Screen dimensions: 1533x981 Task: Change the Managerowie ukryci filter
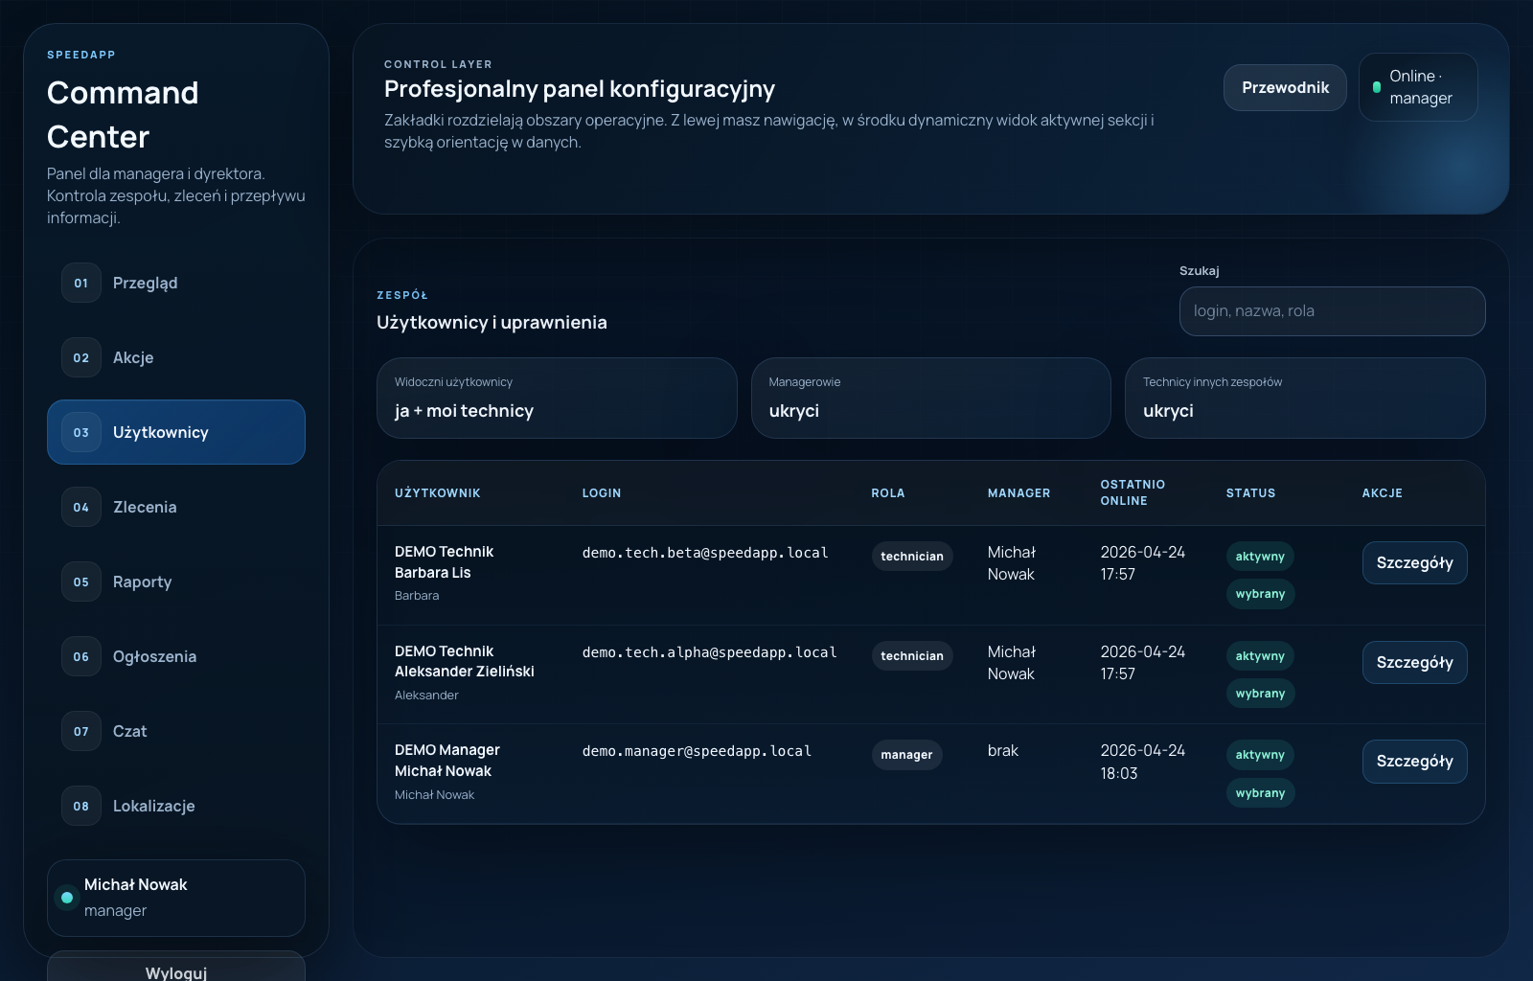930,398
